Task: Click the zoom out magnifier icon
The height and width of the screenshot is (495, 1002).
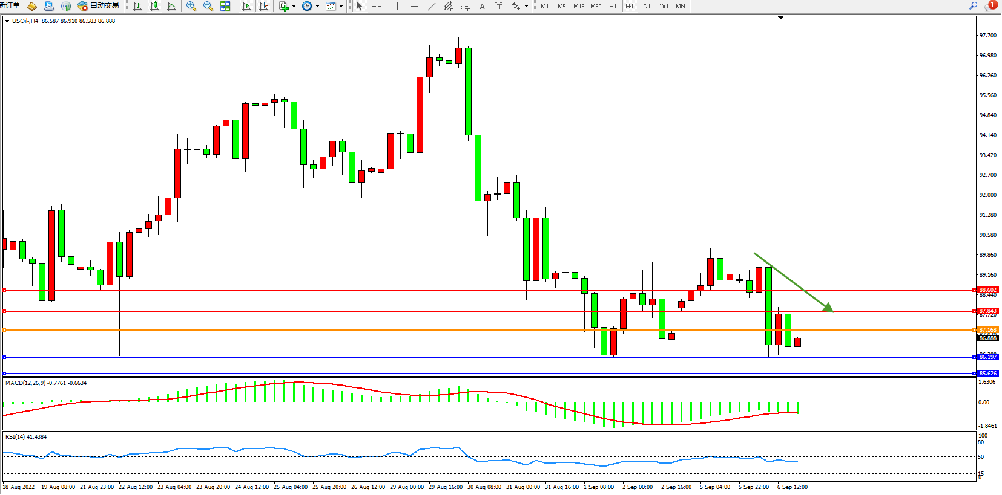Action: [x=208, y=6]
